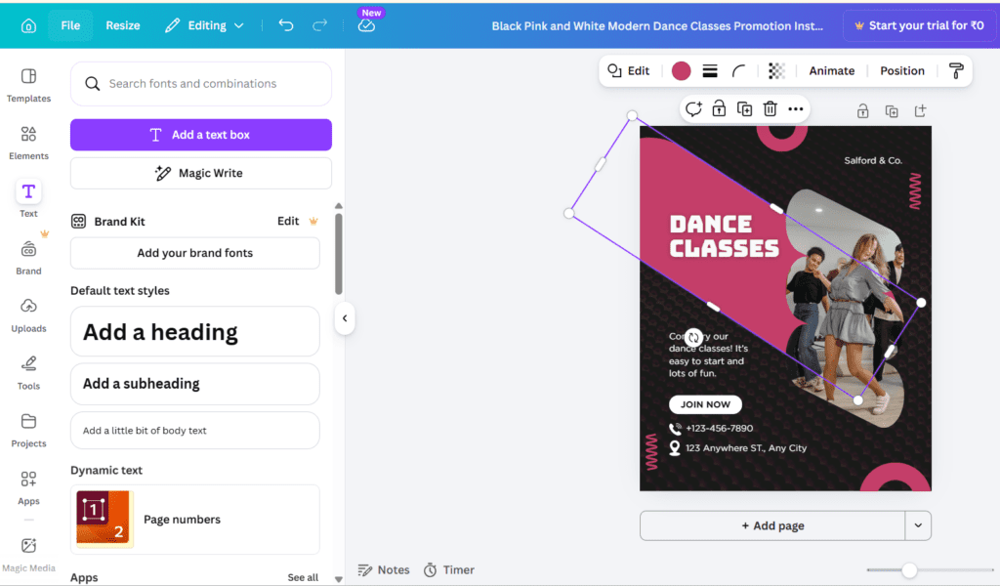Toggle the page lock icon above canvas
The width and height of the screenshot is (1000, 586).
(x=863, y=111)
